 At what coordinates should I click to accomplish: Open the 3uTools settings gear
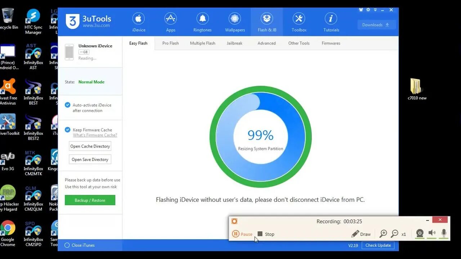coord(368,10)
